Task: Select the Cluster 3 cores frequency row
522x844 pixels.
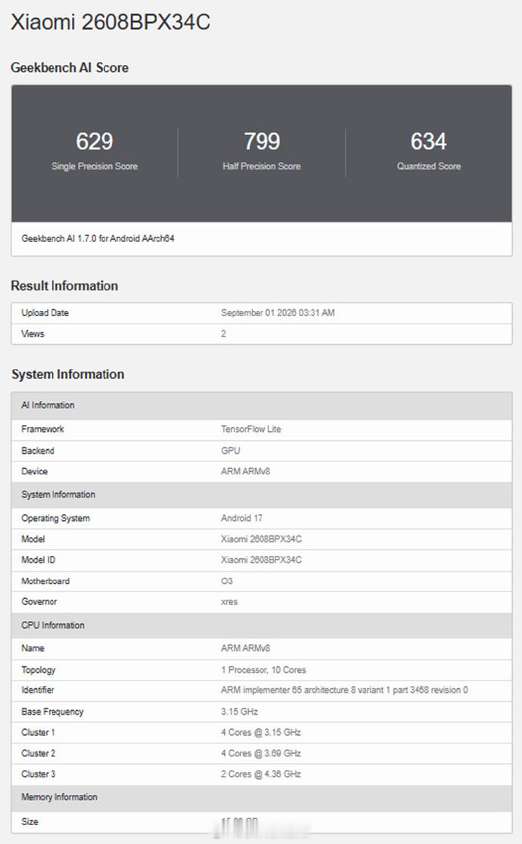Action: pyautogui.click(x=262, y=774)
